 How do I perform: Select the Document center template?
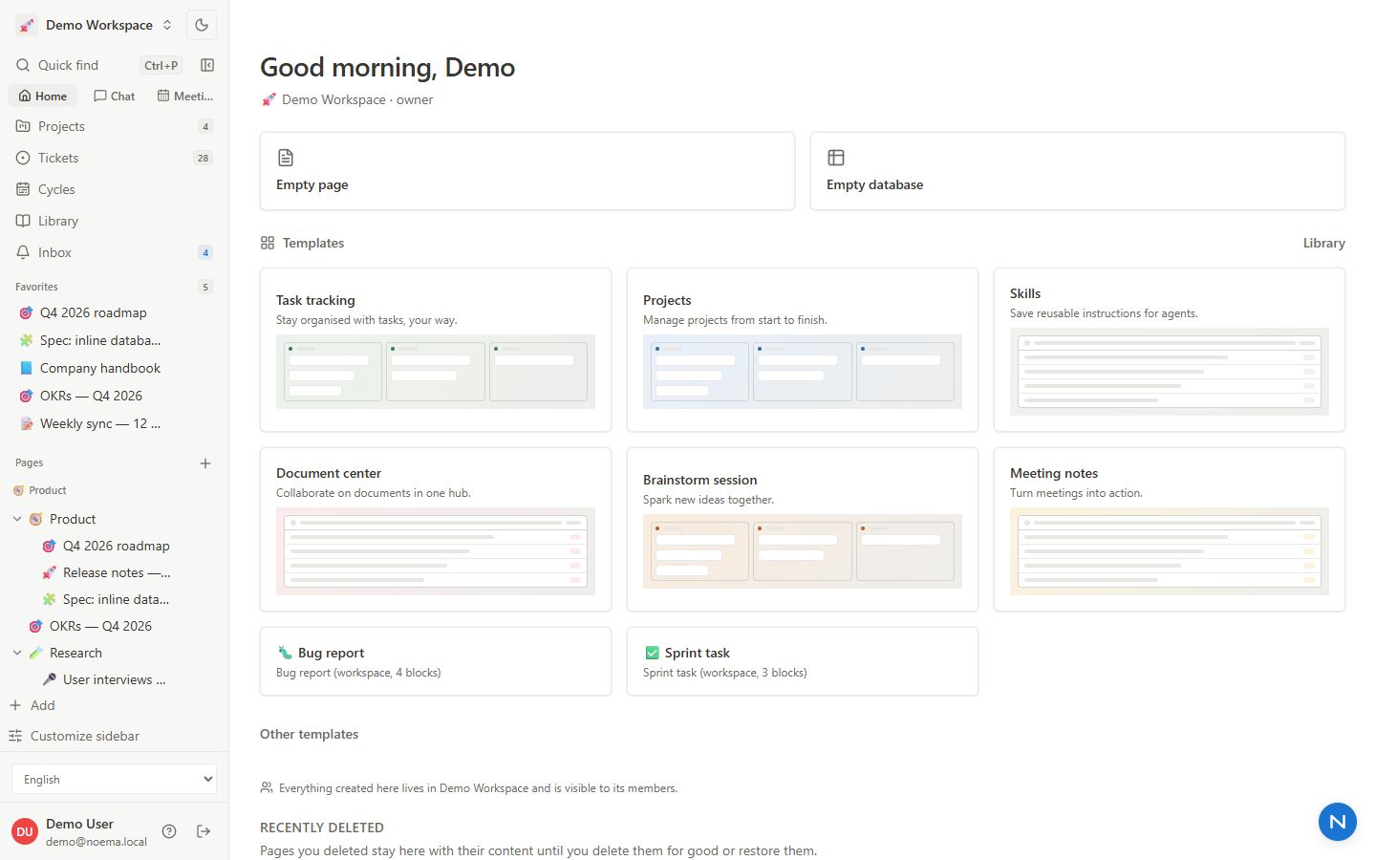[x=436, y=529]
